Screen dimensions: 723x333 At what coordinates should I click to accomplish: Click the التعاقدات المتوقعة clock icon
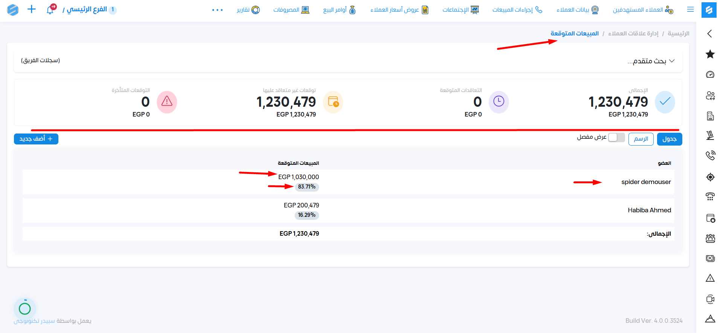(499, 102)
